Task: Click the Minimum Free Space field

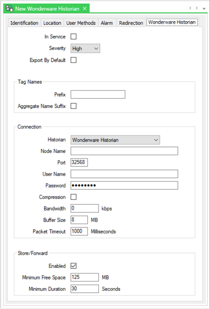Action: (x=85, y=277)
